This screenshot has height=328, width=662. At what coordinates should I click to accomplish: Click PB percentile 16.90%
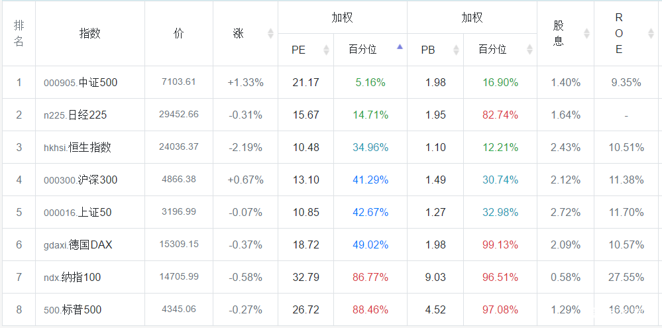click(500, 82)
